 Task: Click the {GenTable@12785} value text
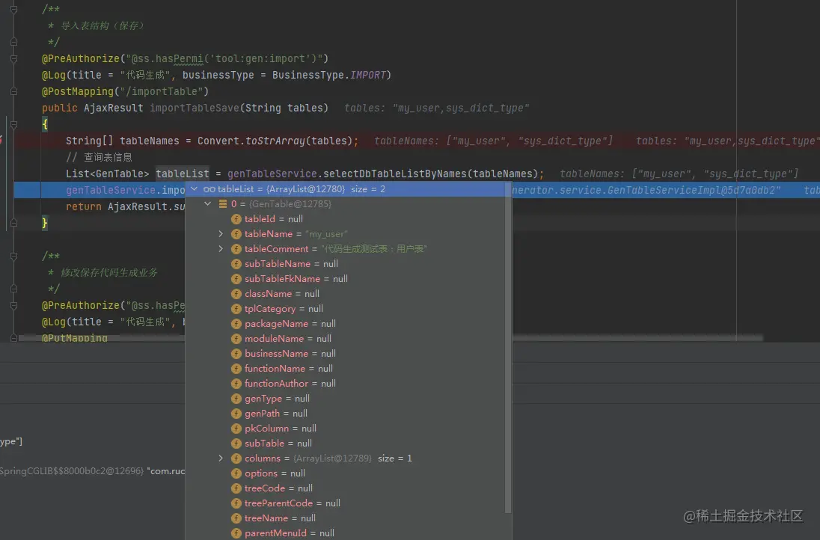pos(290,204)
